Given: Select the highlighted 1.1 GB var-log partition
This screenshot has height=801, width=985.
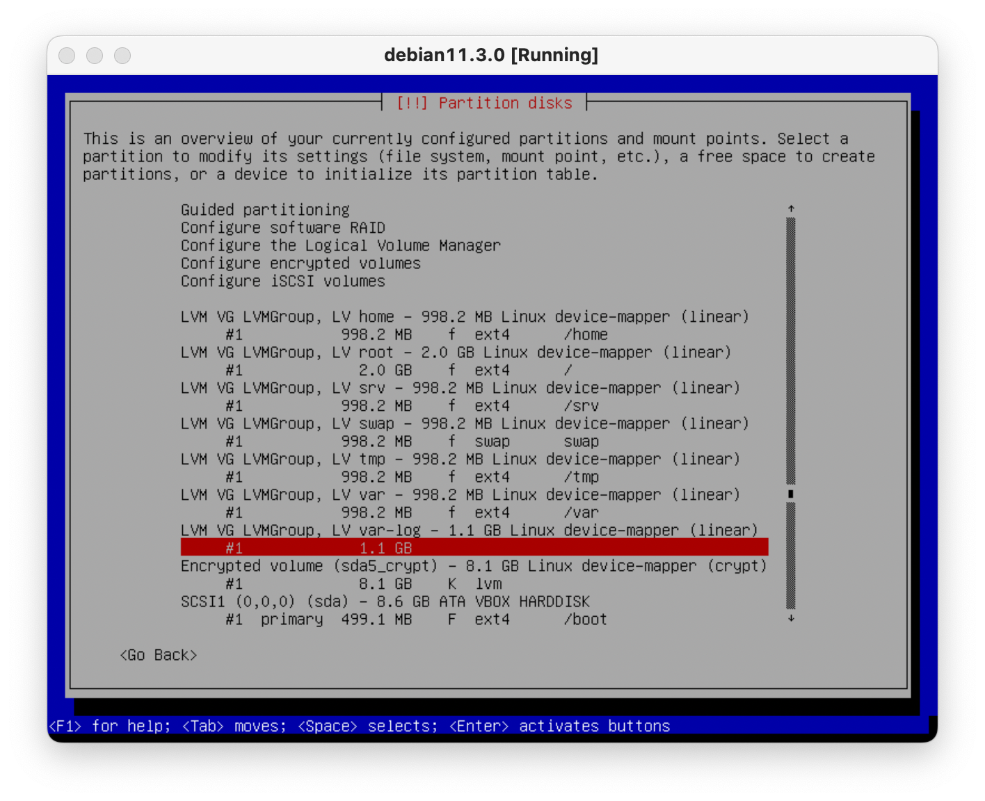Looking at the screenshot, I should point(473,548).
